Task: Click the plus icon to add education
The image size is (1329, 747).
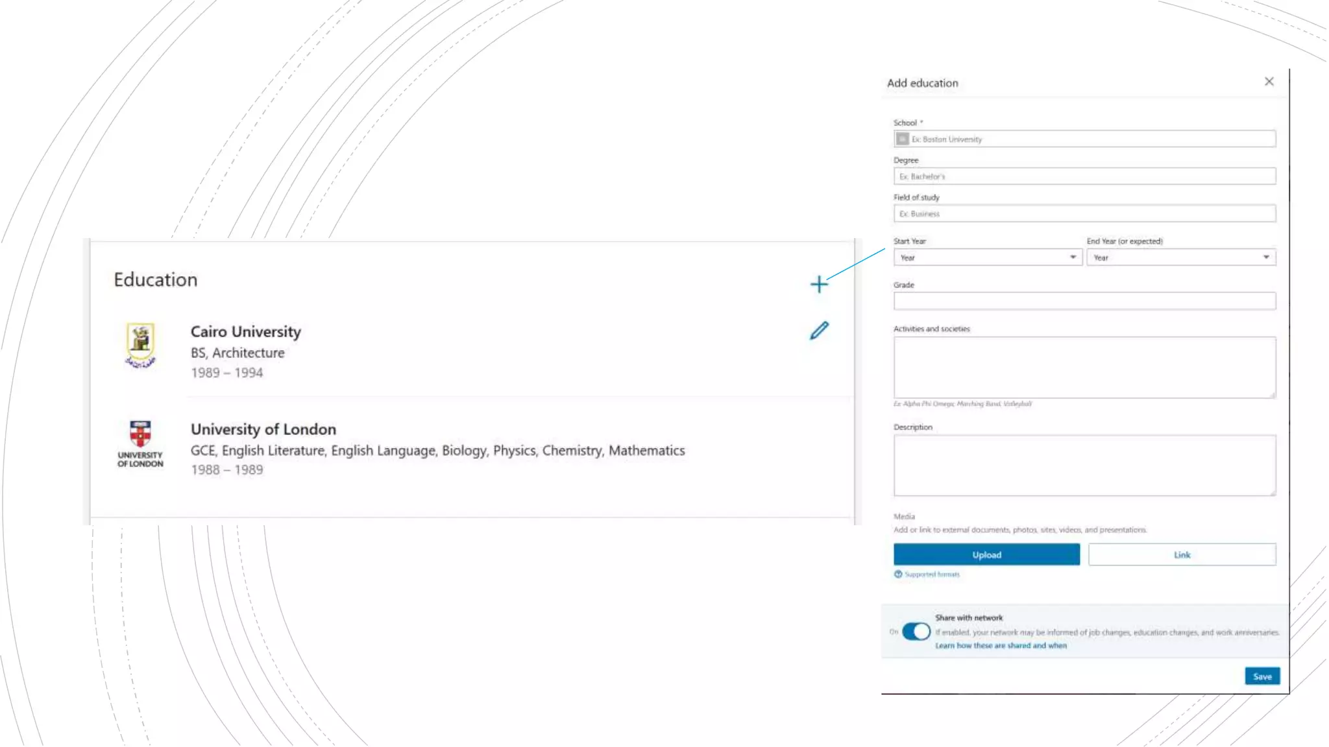Action: point(819,284)
